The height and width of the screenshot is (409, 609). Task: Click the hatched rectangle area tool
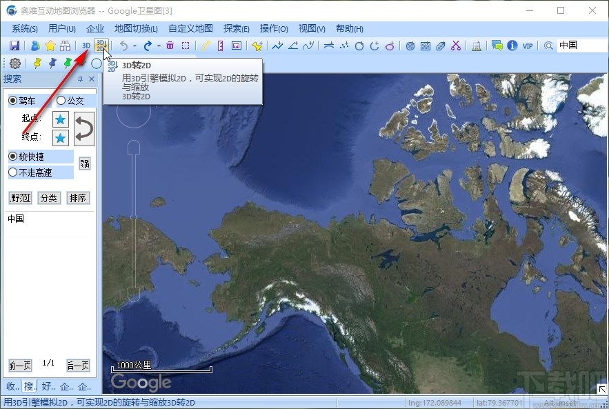coord(426,46)
